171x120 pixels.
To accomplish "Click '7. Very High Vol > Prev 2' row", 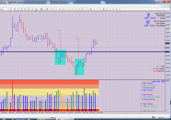I will pyautogui.click(x=153, y=97).
